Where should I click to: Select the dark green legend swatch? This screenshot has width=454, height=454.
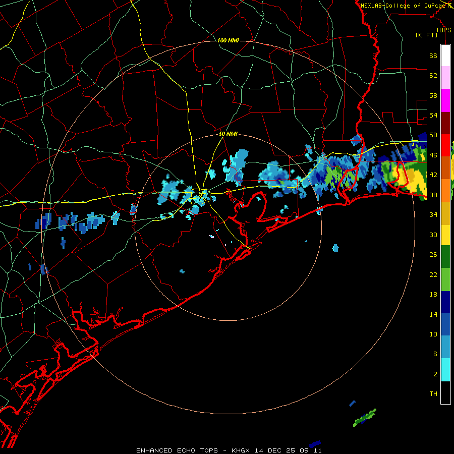pyautogui.click(x=445, y=257)
